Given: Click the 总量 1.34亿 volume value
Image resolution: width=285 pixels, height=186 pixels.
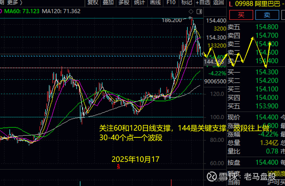Looking at the screenshot, I should click(x=269, y=143).
